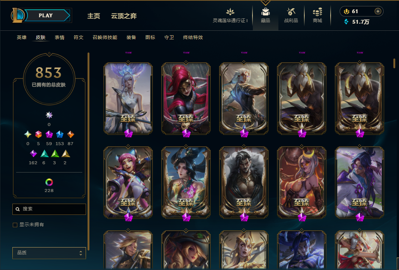Switch to the 表情 tab
This screenshot has height=270, width=399.
59,37
